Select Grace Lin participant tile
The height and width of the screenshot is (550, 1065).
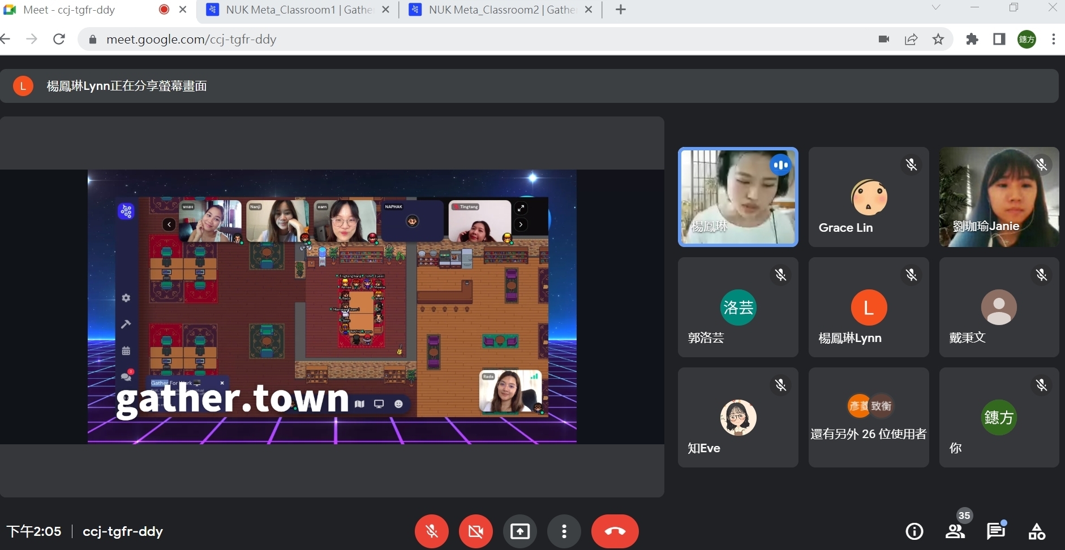[x=869, y=197]
